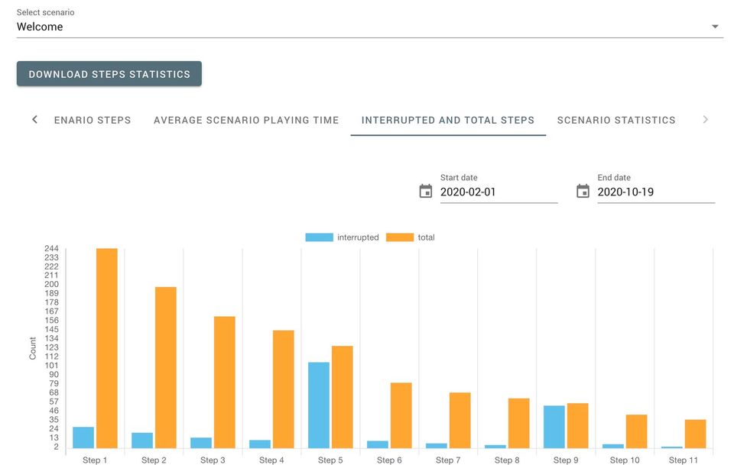This screenshot has width=734, height=465.
Task: Click the orange total legend color box
Action: (400, 237)
